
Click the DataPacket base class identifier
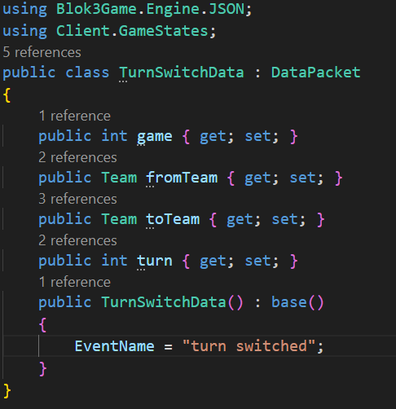click(x=316, y=73)
